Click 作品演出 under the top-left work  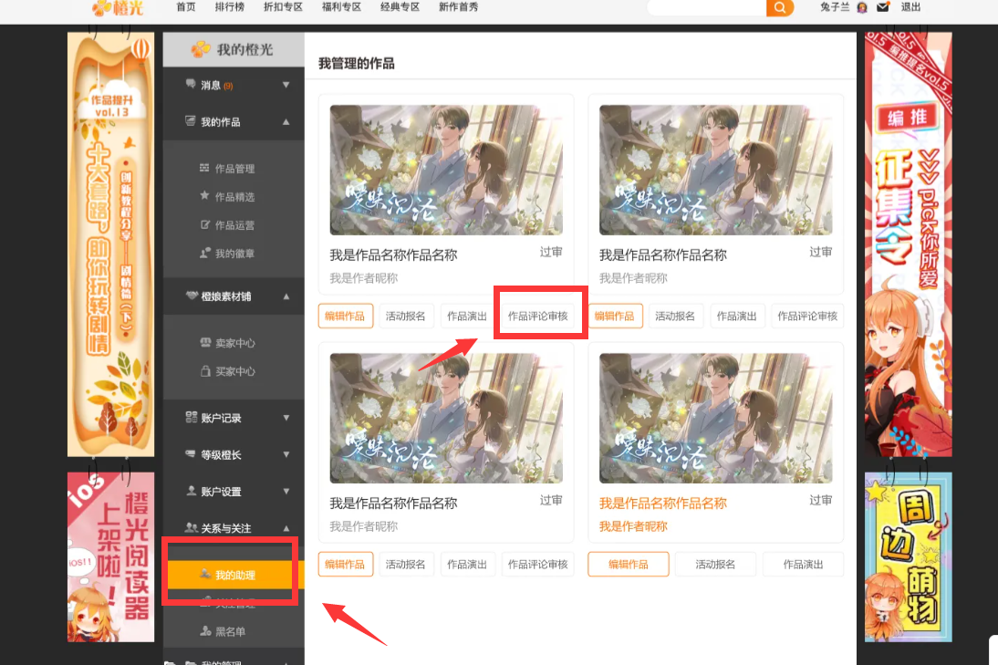pyautogui.click(x=466, y=317)
